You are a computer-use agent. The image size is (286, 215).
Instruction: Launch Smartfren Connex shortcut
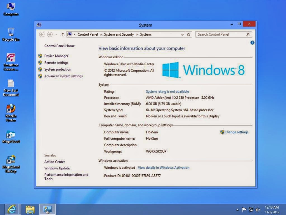pos(11,62)
